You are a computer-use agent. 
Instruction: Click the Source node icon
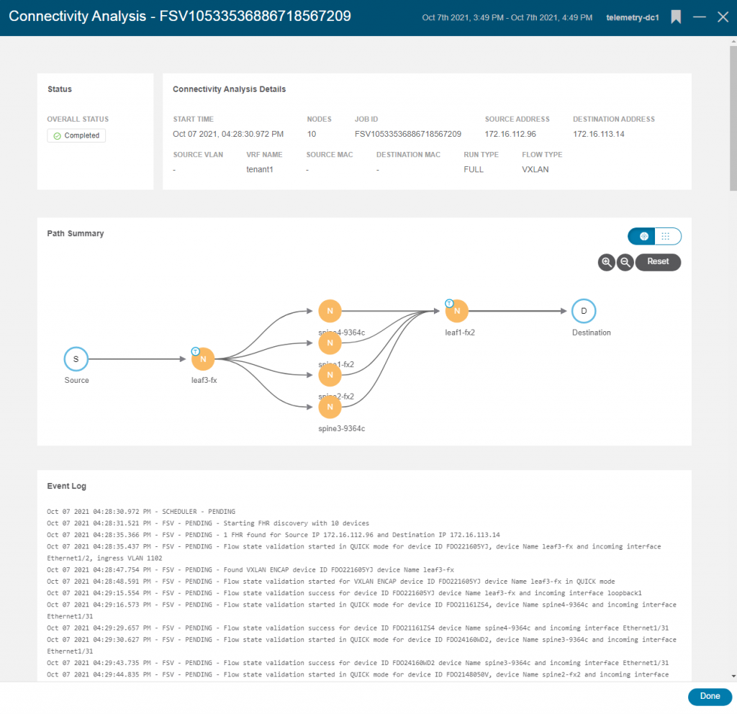(x=76, y=358)
